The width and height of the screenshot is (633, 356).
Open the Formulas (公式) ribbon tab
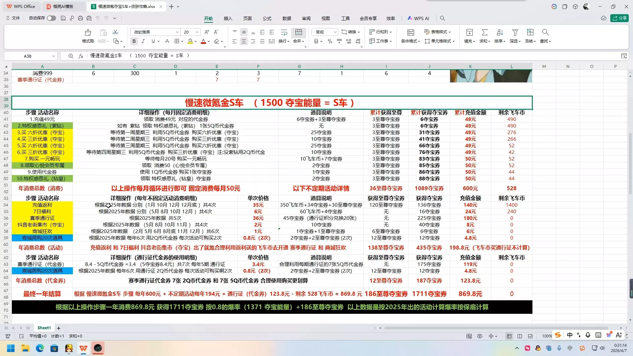click(x=267, y=18)
